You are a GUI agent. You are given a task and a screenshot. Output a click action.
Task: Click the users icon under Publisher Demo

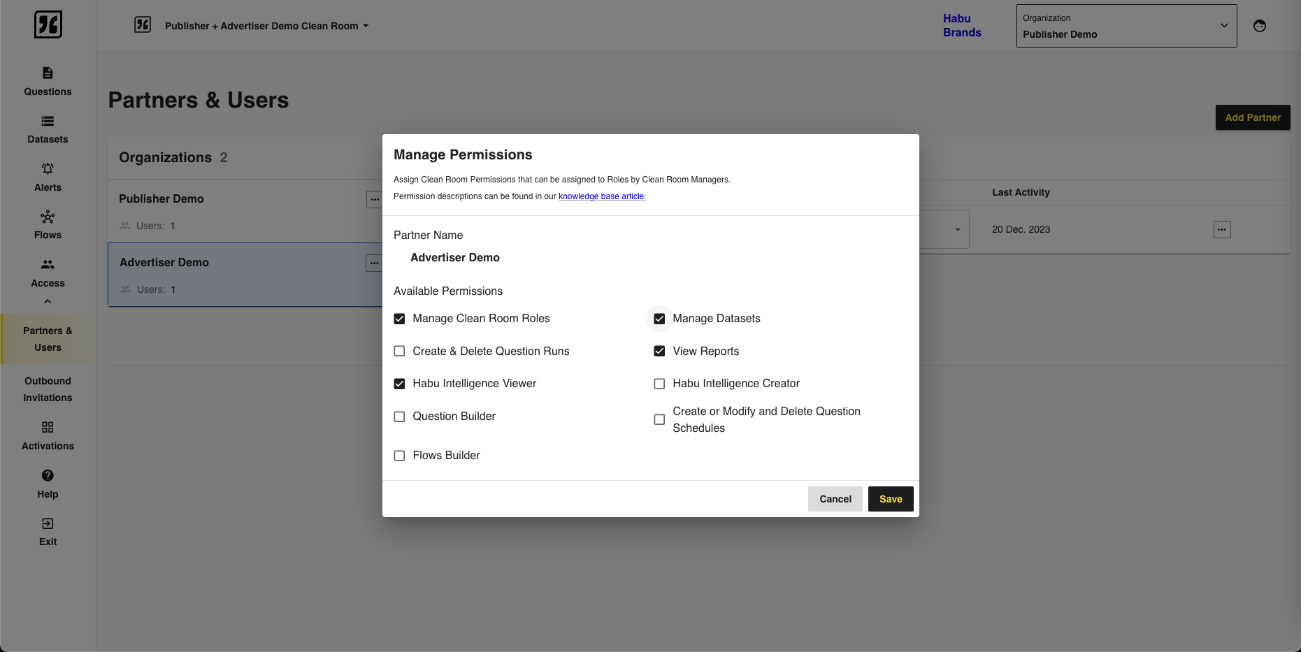(x=125, y=226)
